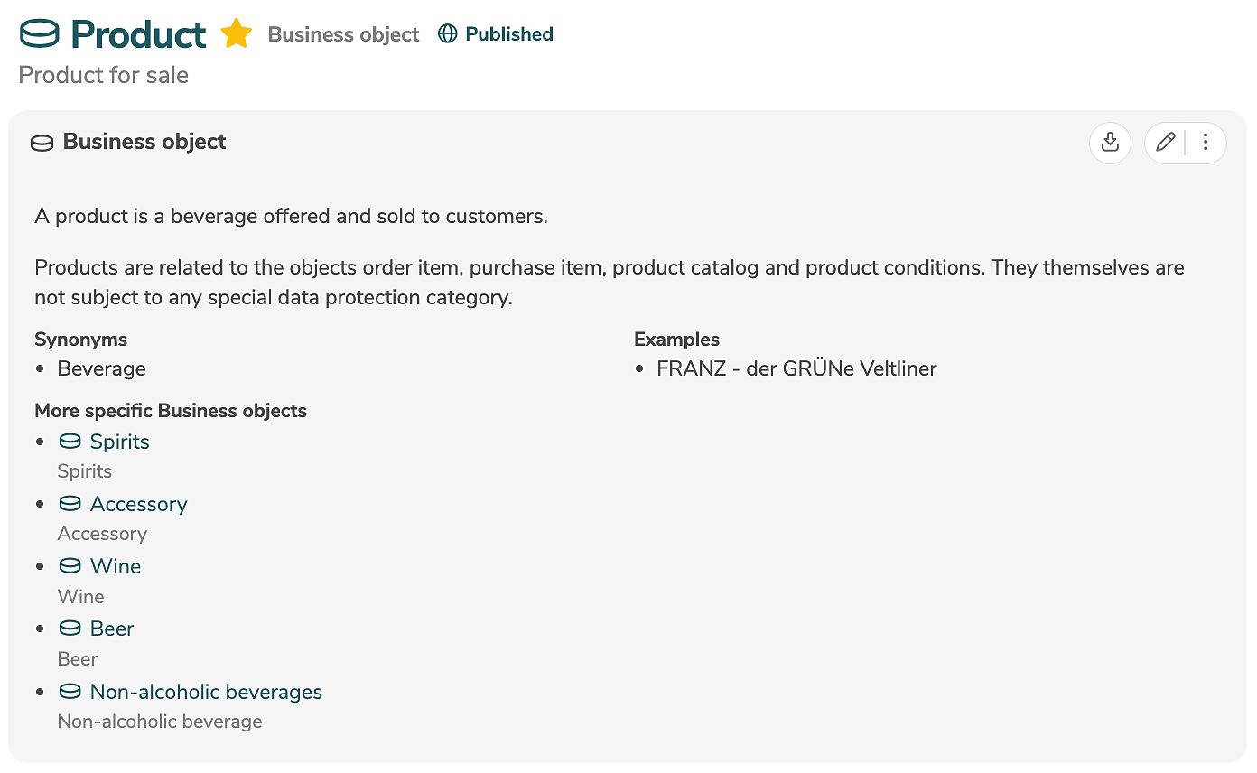This screenshot has width=1257, height=773.
Task: Click the icon beside Spirits
Action: click(x=70, y=442)
